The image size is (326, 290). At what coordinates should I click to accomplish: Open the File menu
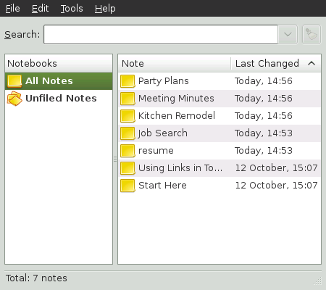coord(13,9)
